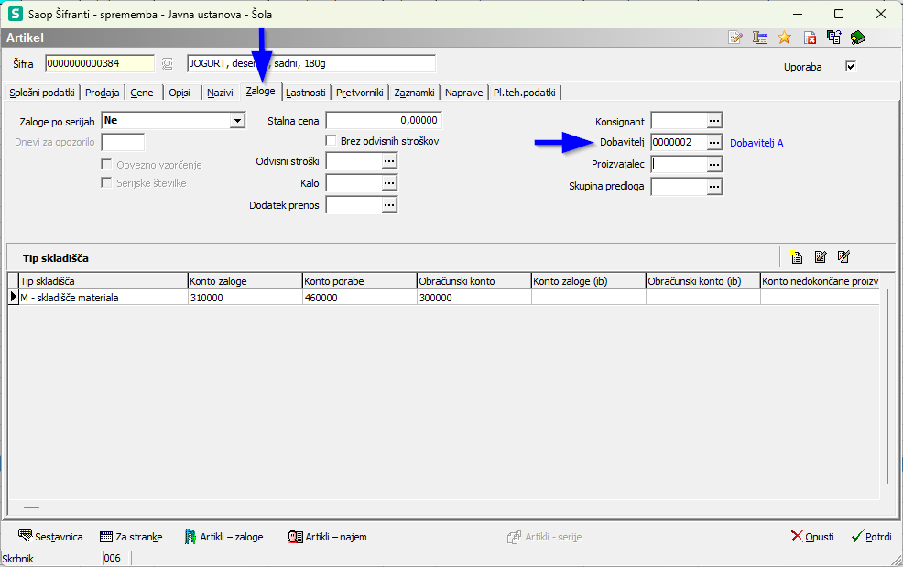
Task: Click the Šifra code input field
Action: (100, 63)
